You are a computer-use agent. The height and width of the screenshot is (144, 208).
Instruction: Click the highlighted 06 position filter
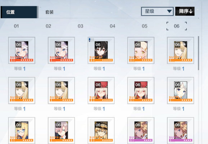coord(177,26)
